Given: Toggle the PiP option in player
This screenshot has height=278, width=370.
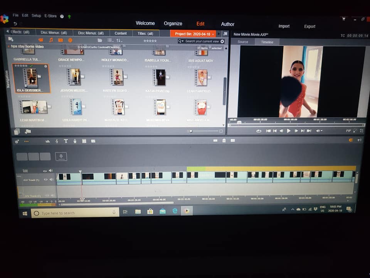Looking at the screenshot, I should click(348, 131).
